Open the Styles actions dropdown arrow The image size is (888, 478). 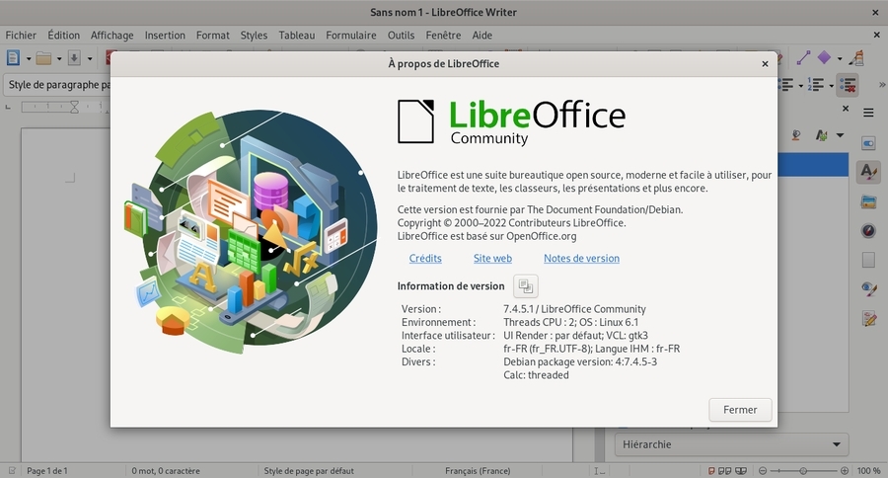point(840,135)
